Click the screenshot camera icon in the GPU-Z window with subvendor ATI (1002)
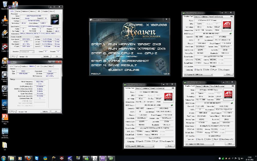Viewport: 257px width, 161px height. [232, 16]
